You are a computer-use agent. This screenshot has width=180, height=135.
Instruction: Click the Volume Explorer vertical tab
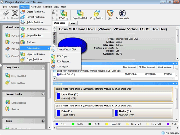[54, 38]
